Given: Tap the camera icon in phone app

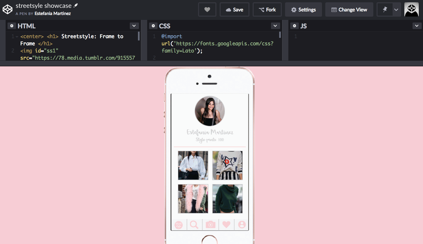Looking at the screenshot, I should click(211, 225).
